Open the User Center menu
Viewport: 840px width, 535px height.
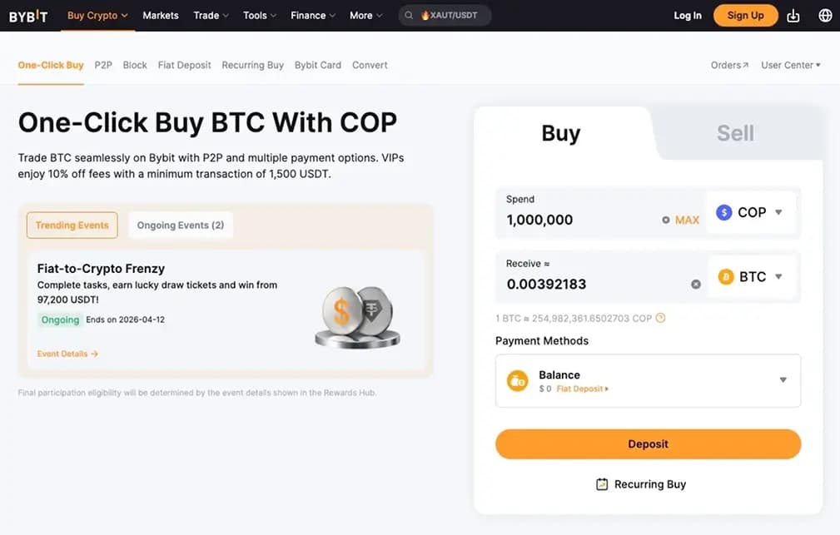pos(788,64)
